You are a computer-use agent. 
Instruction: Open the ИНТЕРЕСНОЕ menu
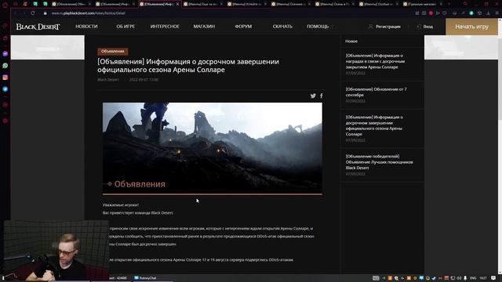165,27
